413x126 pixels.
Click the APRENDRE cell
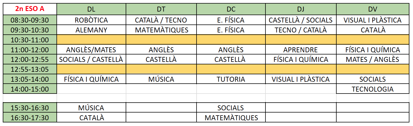click(x=301, y=50)
